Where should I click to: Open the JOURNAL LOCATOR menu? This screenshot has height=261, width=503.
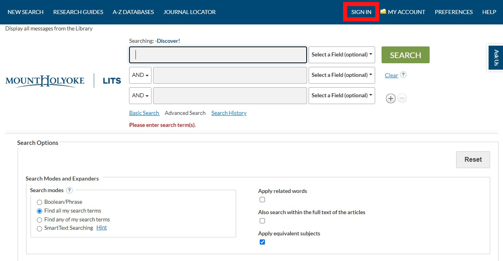189,12
